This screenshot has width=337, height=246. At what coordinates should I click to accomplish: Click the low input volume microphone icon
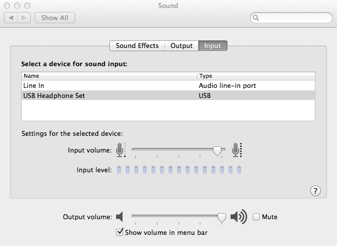point(120,150)
